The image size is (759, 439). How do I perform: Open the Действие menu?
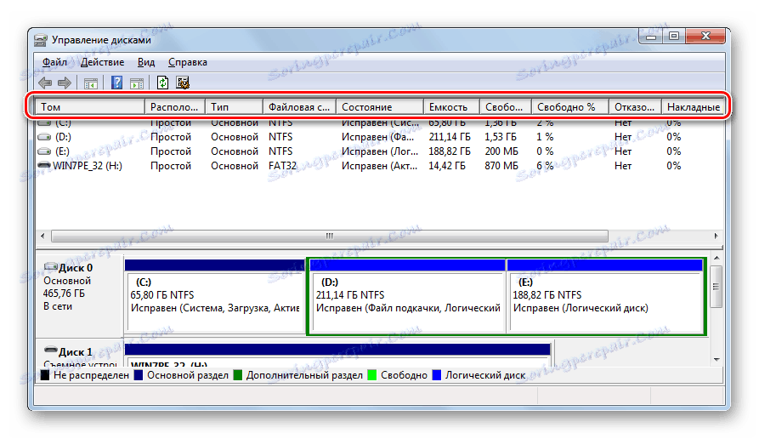tap(102, 62)
